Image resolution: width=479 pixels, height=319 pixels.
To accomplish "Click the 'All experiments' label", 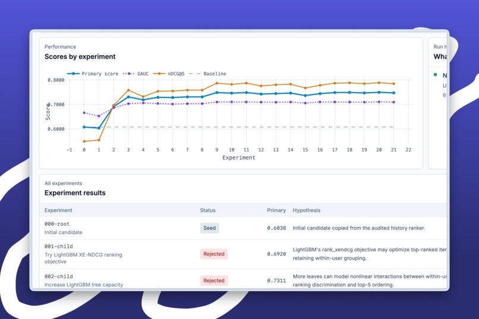I will coord(63,184).
